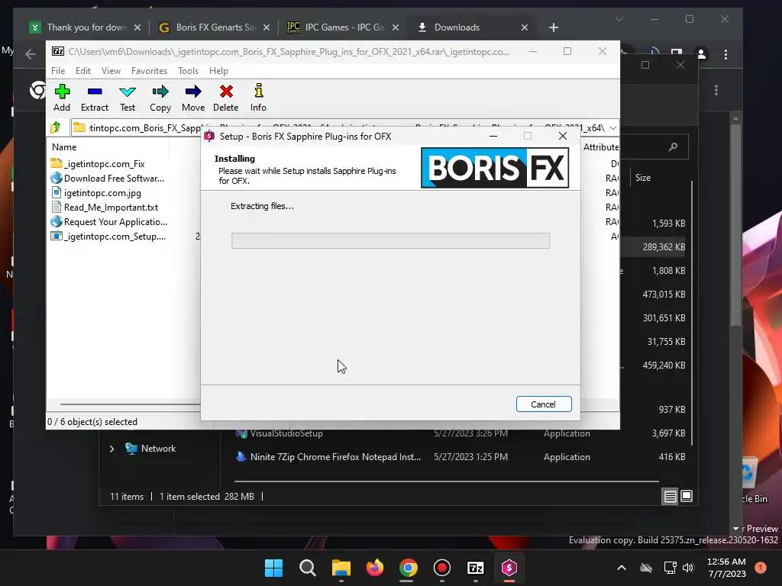
Task: Switch Explorer to details view
Action: pos(670,496)
